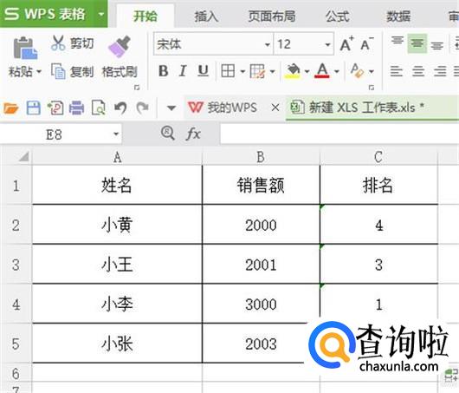The width and height of the screenshot is (459, 393).
Task: Click the Format Painter brush icon
Action: (120, 47)
